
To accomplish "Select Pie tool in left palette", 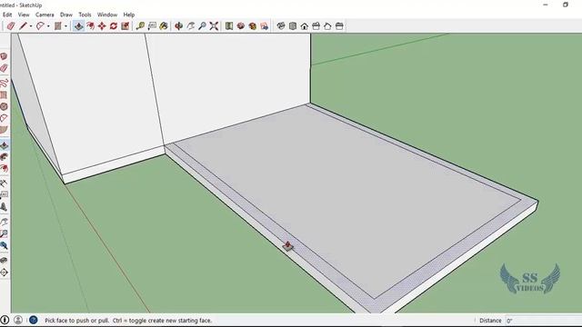I will tap(4, 130).
